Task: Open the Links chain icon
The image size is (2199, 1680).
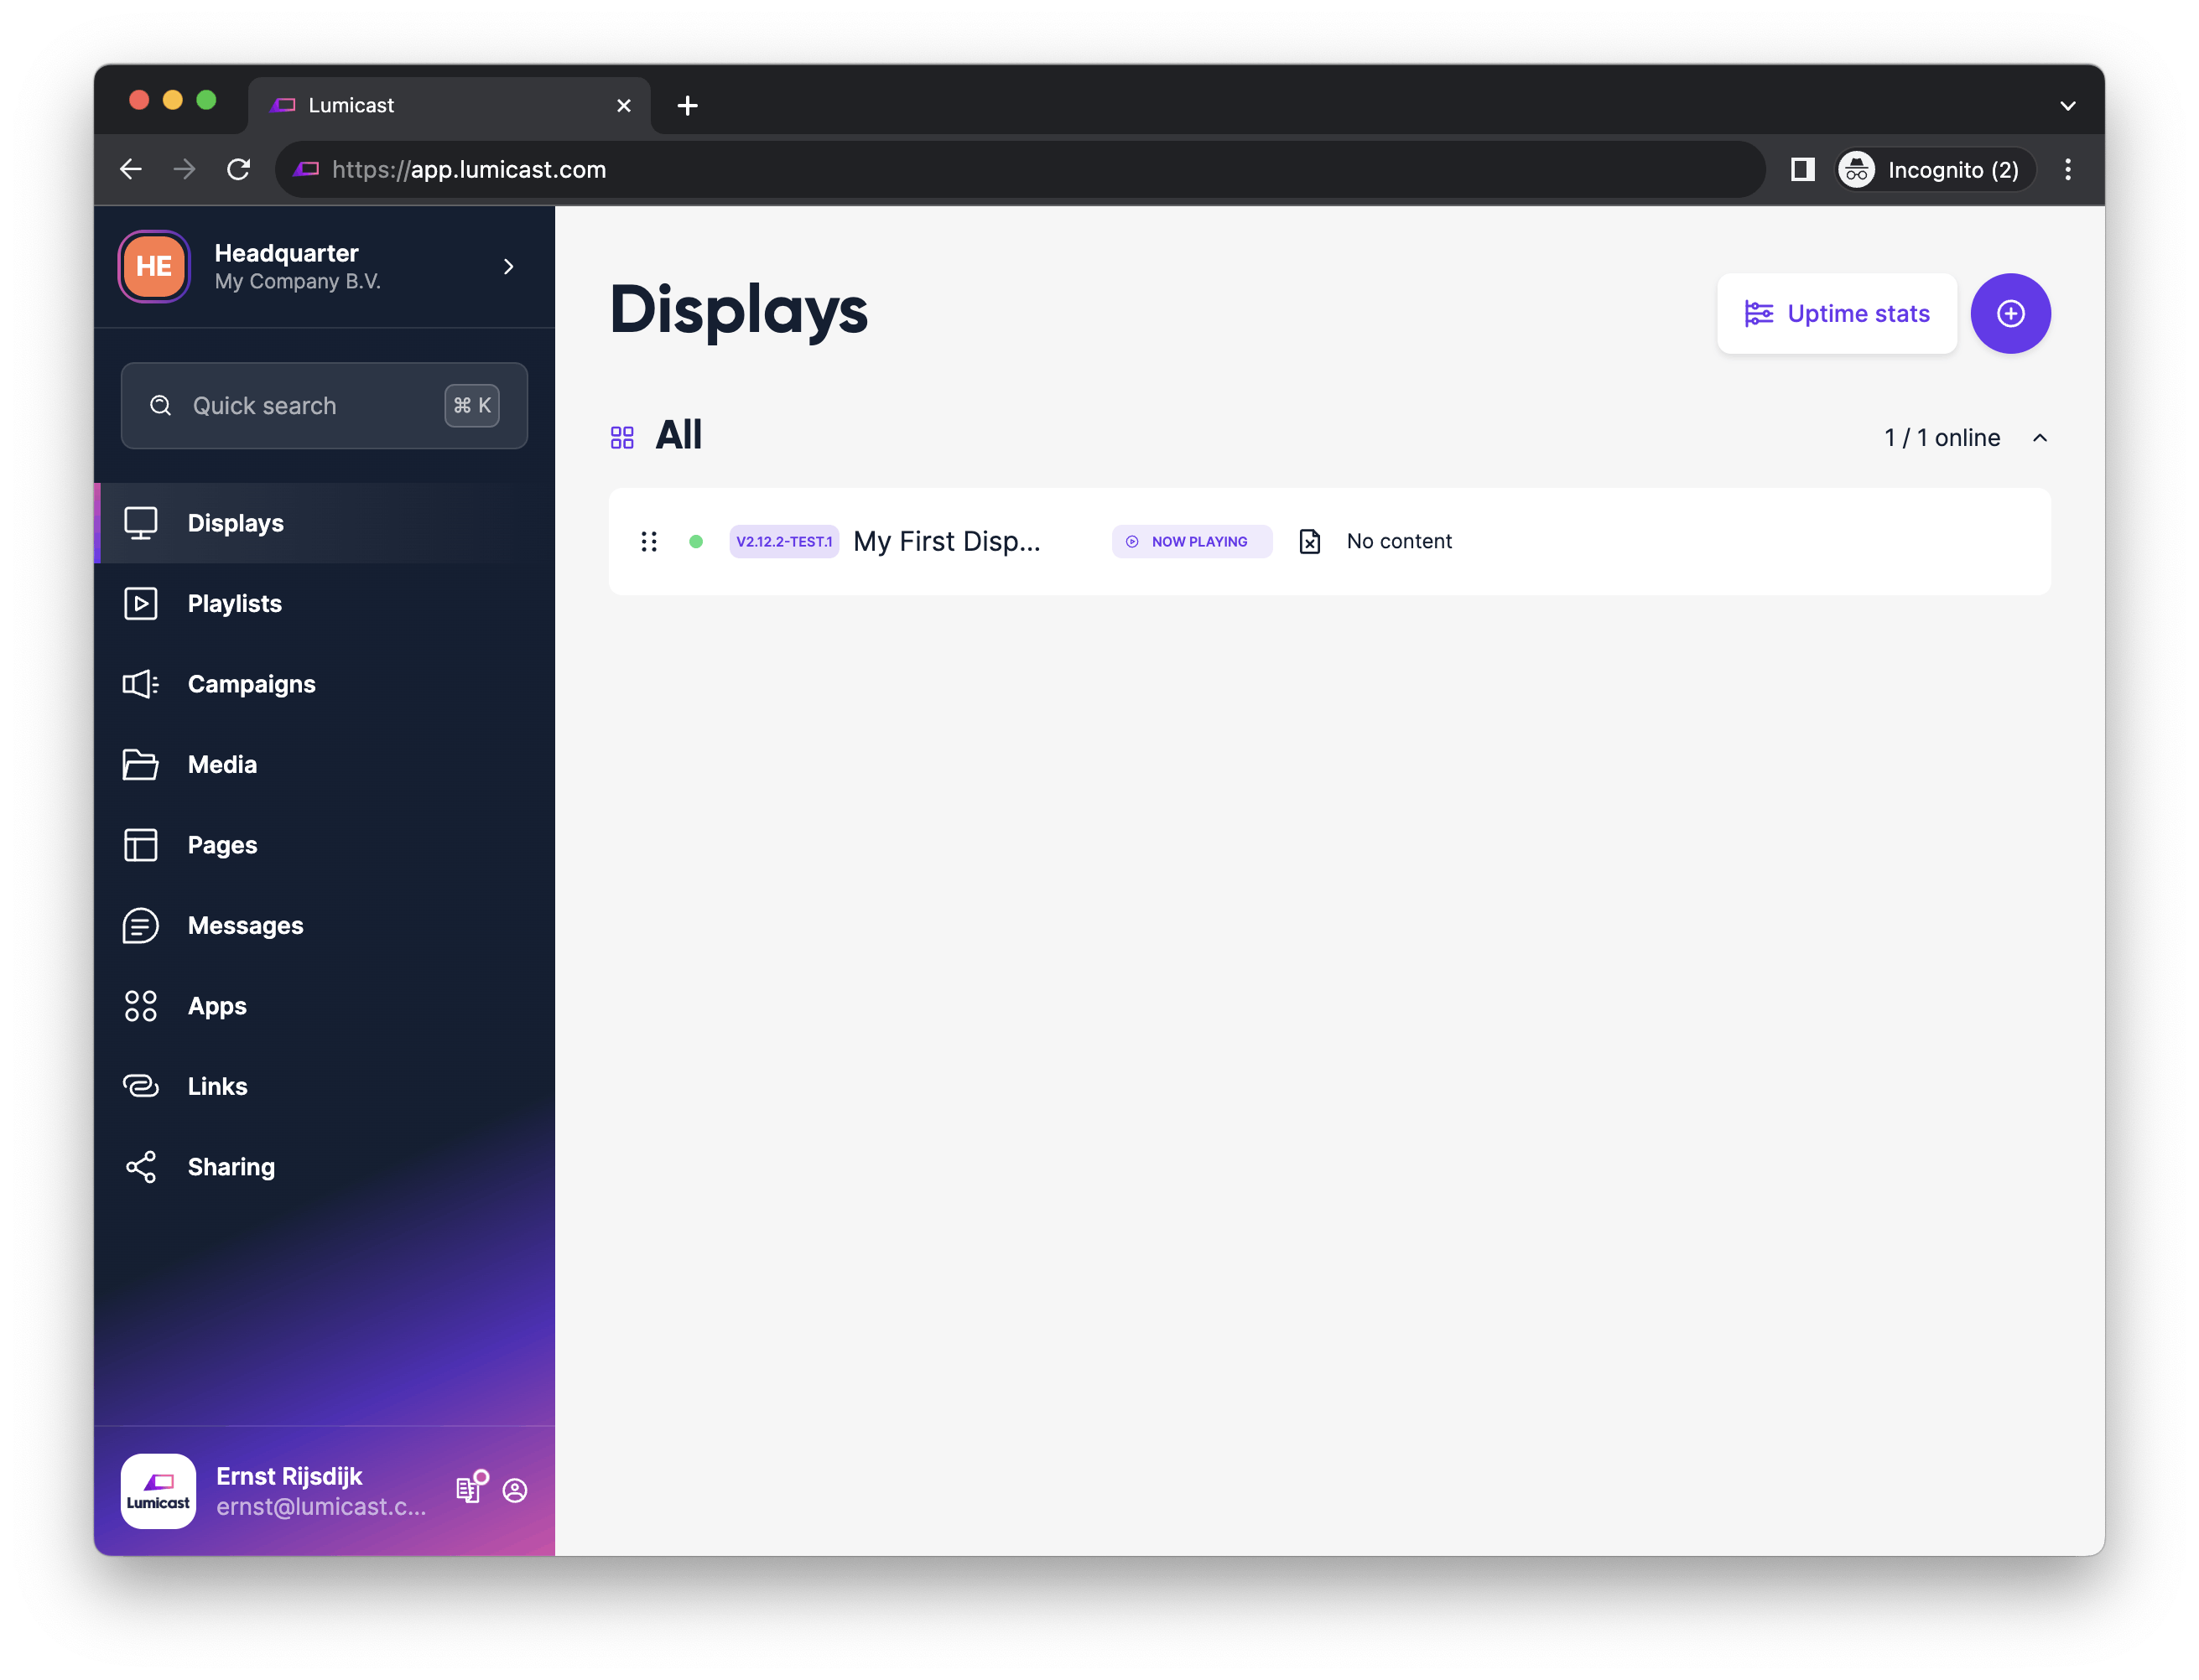Action: coord(140,1086)
